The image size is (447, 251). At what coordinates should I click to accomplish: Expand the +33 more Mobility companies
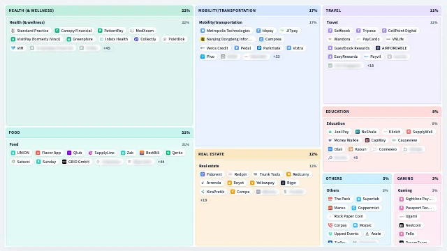(x=277, y=56)
